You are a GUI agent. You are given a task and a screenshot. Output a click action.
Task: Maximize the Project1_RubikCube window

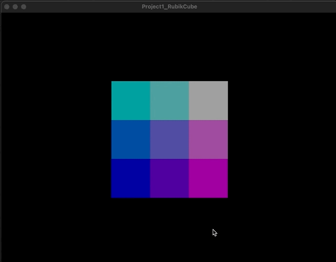point(24,7)
